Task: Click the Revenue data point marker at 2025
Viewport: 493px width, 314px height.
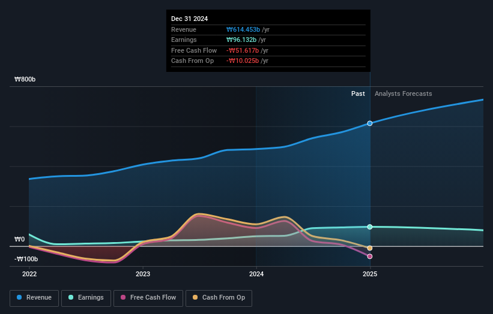Action: coord(370,123)
